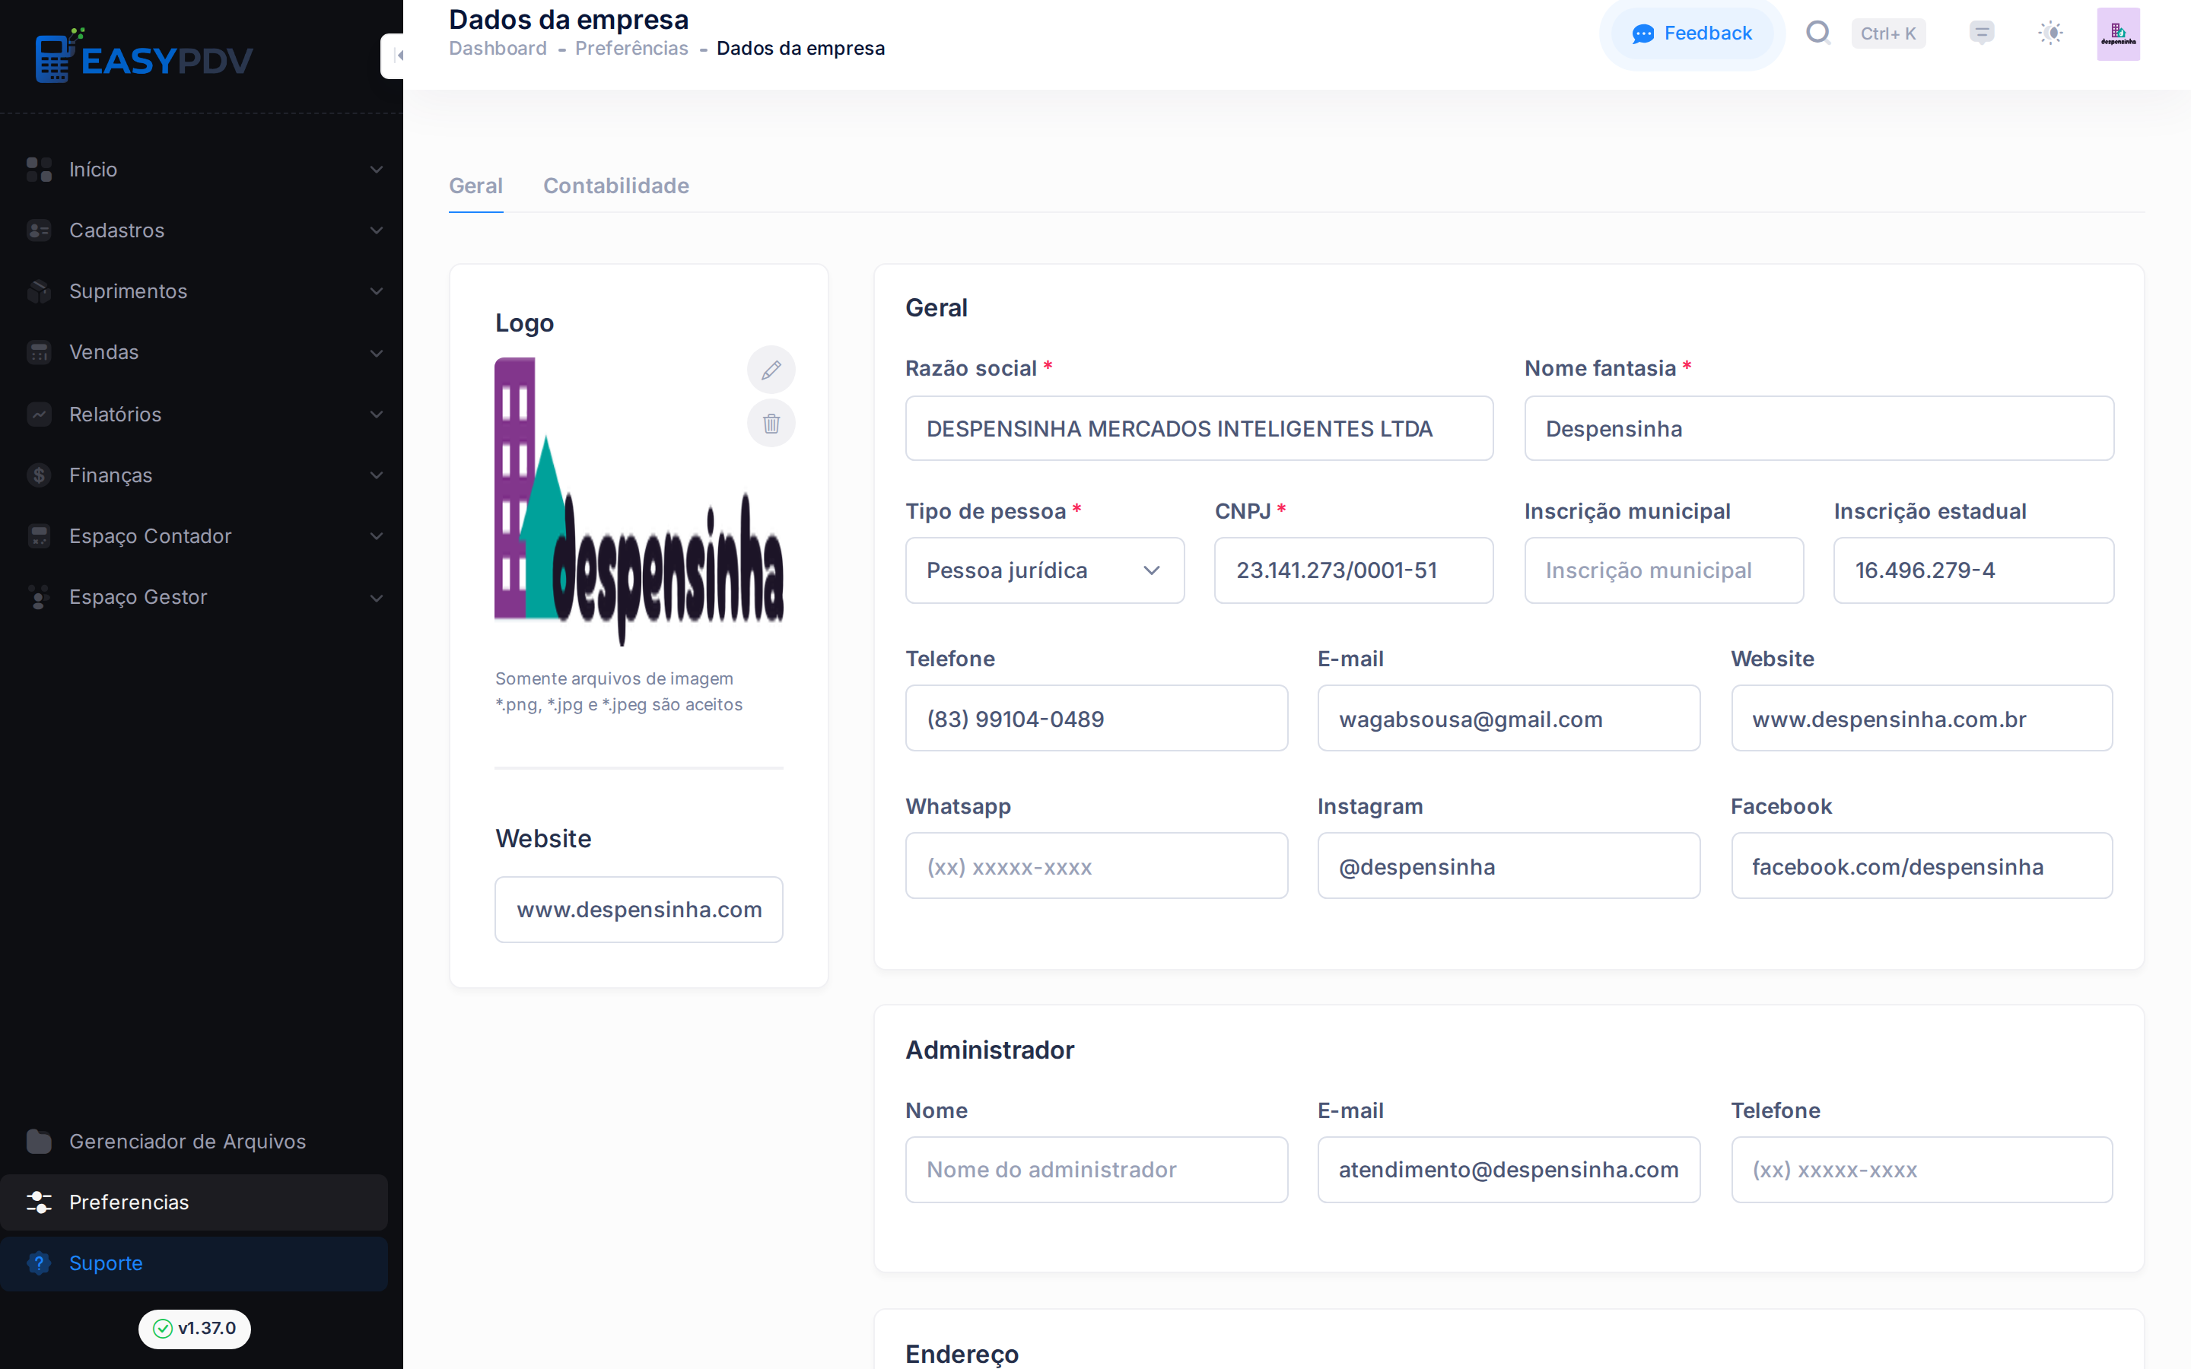Open search with the magnifier icon
Image resolution: width=2191 pixels, height=1369 pixels.
[1818, 33]
